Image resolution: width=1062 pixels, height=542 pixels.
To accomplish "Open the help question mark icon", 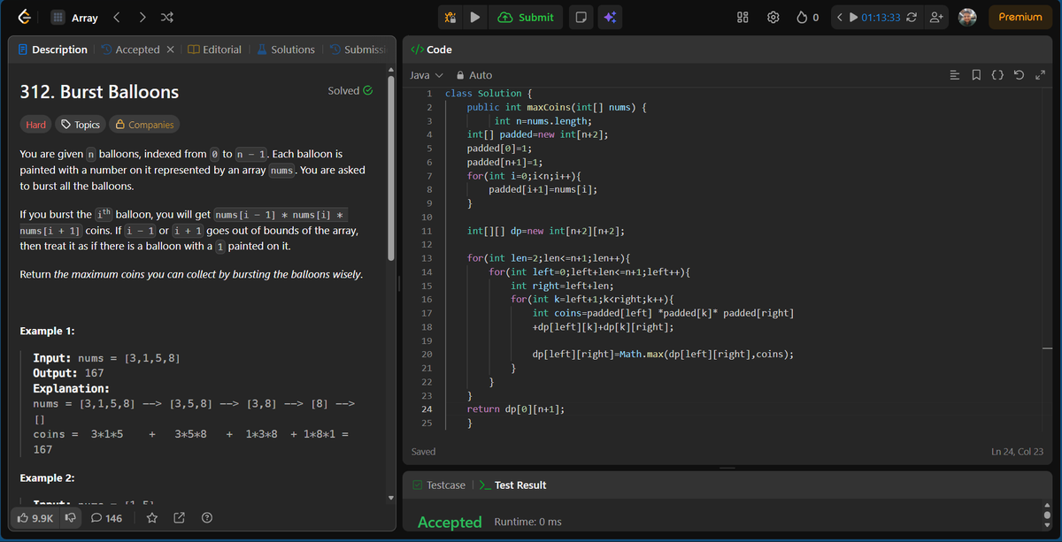I will (x=206, y=518).
